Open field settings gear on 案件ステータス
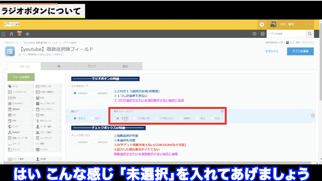The image size is (322, 181). point(222,111)
